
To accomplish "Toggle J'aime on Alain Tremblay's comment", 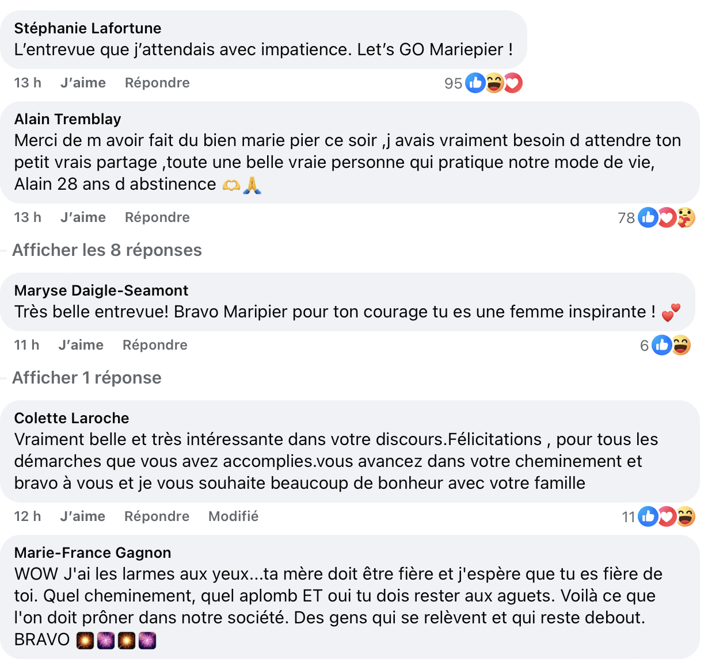I will (82, 217).
